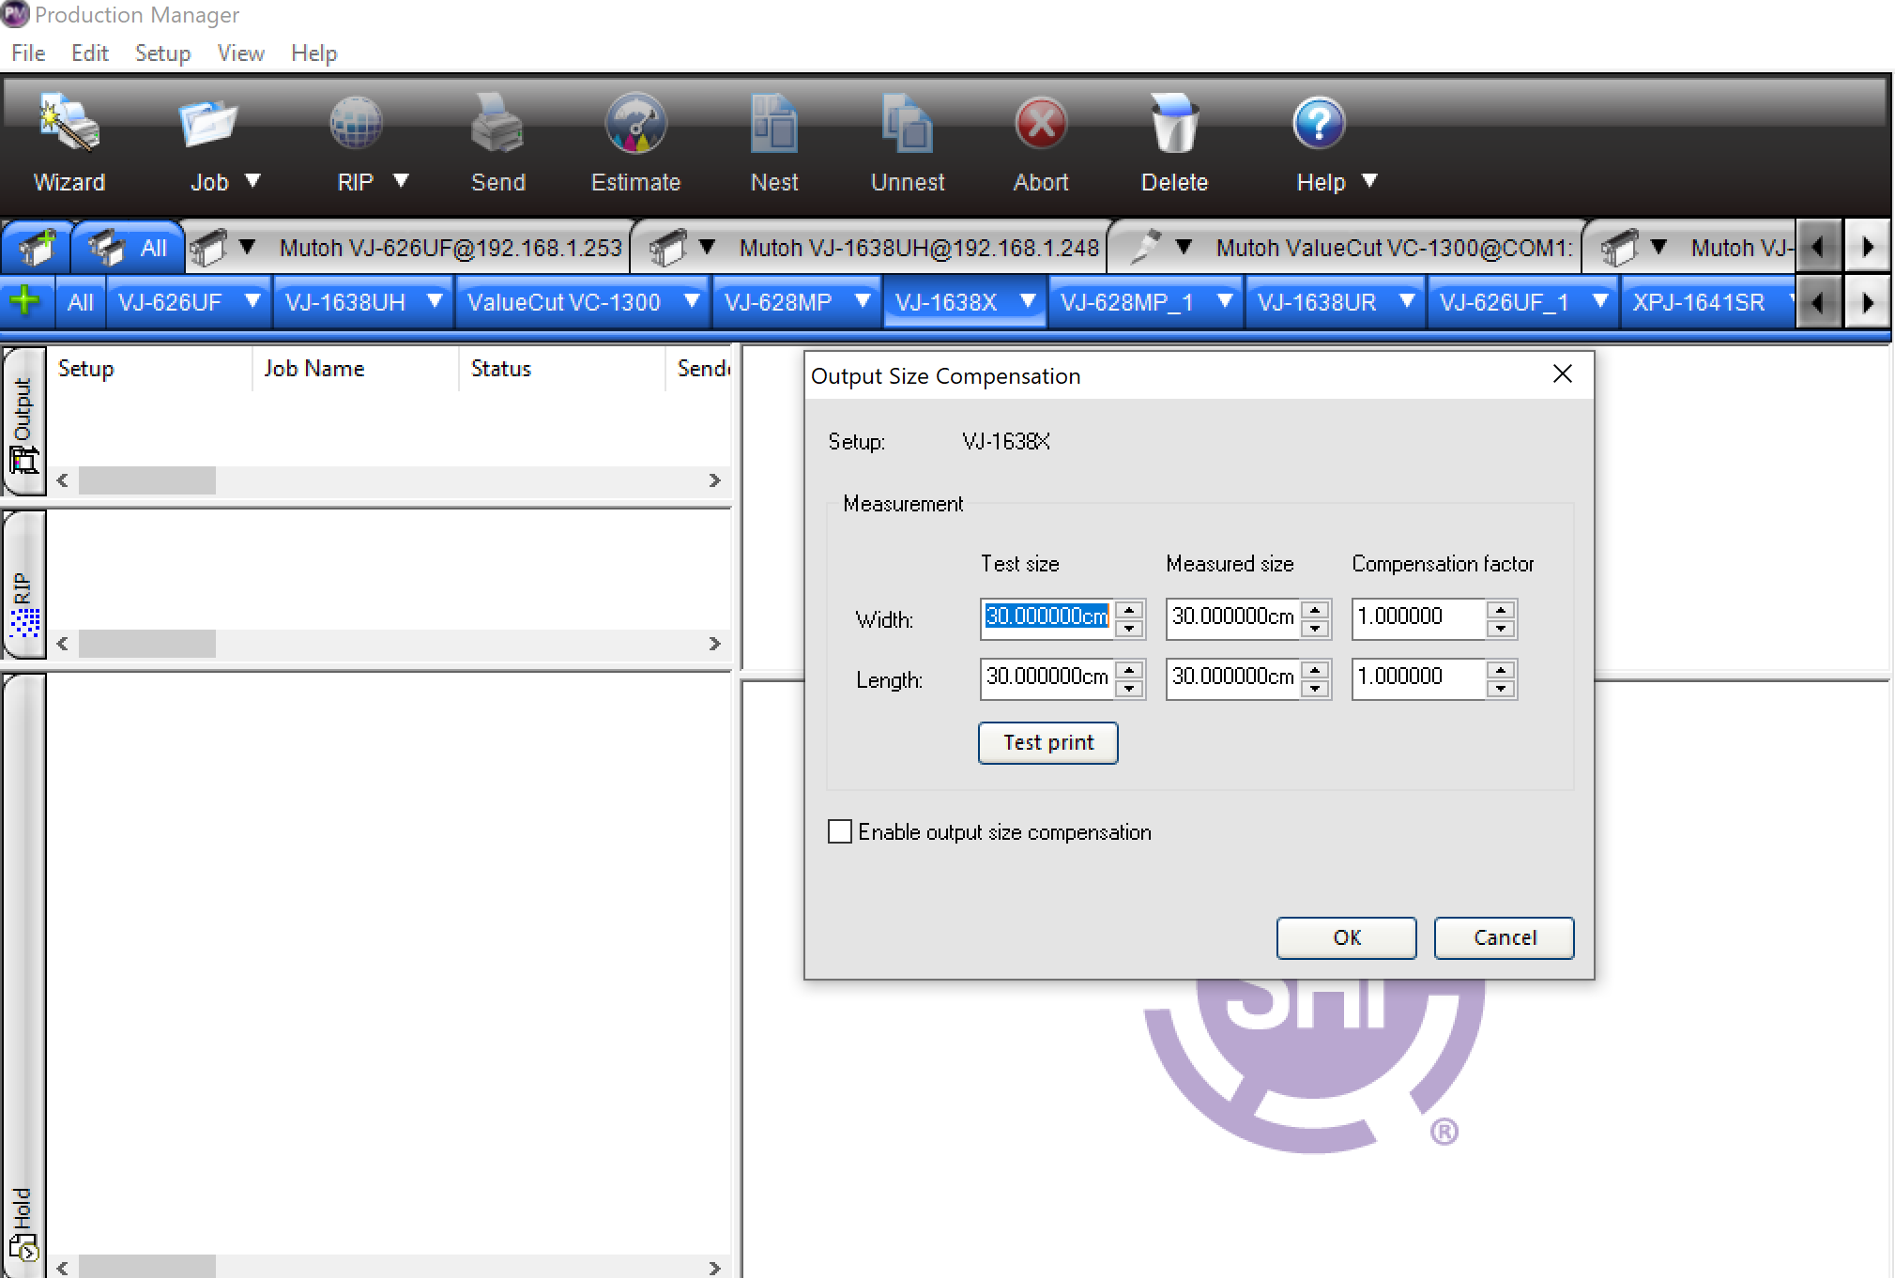Add new setup with green plus
This screenshot has height=1278, width=1895.
(x=24, y=302)
